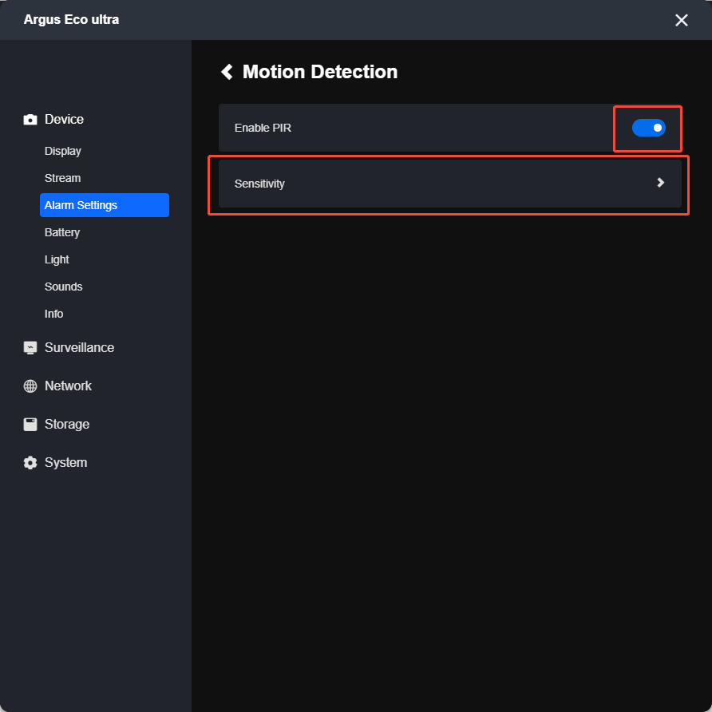This screenshot has height=712, width=712.
Task: Expand the Surveillance section label
Action: point(80,348)
